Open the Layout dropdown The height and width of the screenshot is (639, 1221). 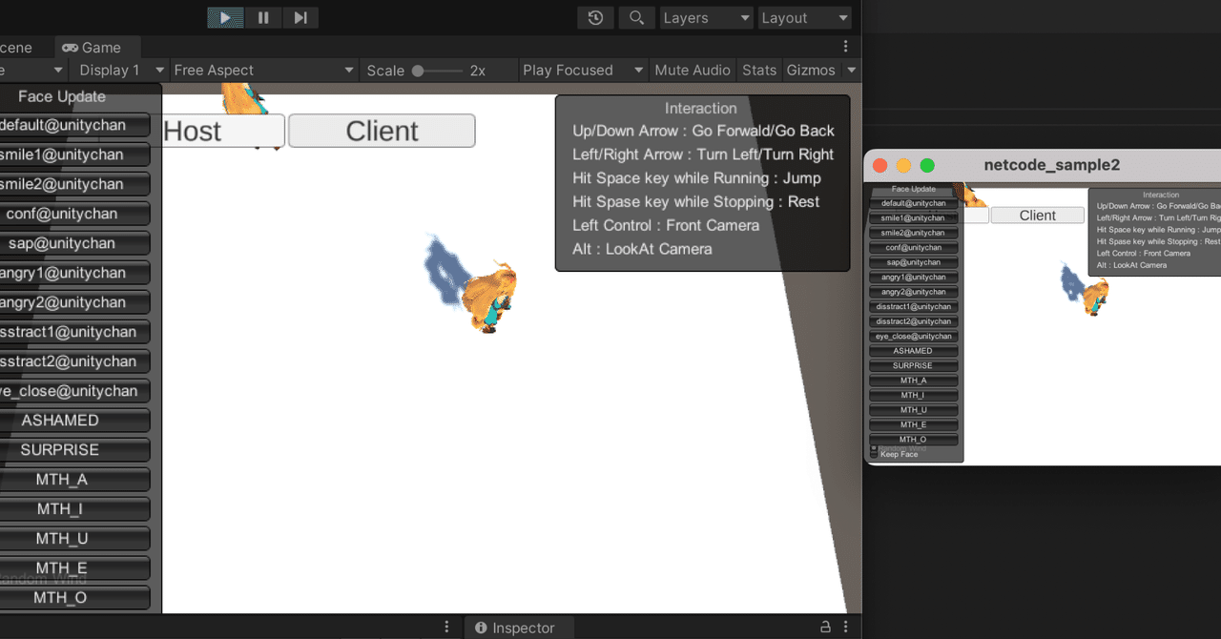[x=804, y=17]
